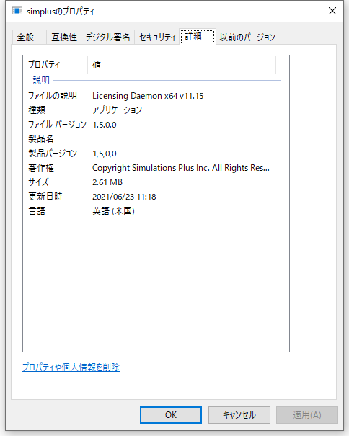This screenshot has width=349, height=436.
Task: Click the simplus application icon in title bar
Action: click(x=17, y=11)
